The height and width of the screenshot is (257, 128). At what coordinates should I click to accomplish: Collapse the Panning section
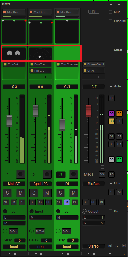point(111,21)
